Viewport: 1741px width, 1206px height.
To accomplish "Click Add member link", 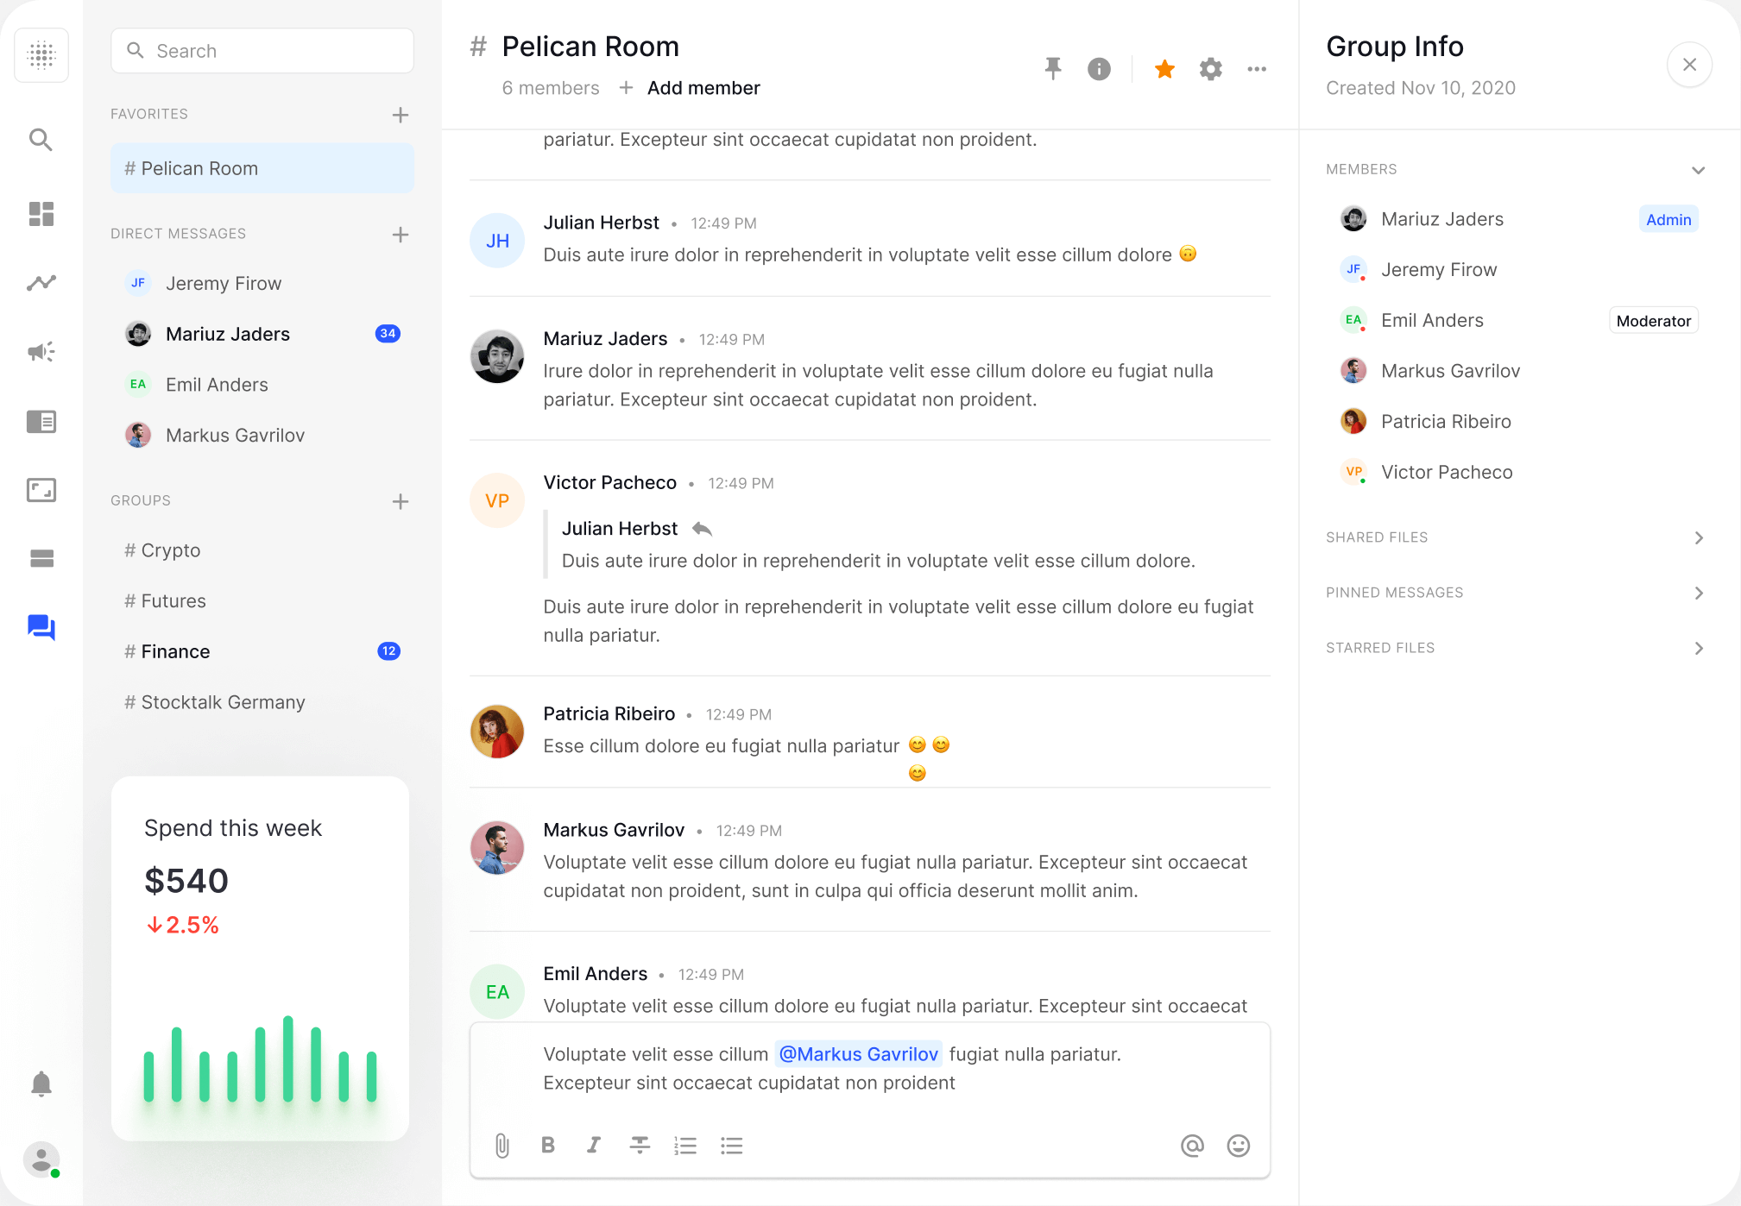I will coord(703,88).
